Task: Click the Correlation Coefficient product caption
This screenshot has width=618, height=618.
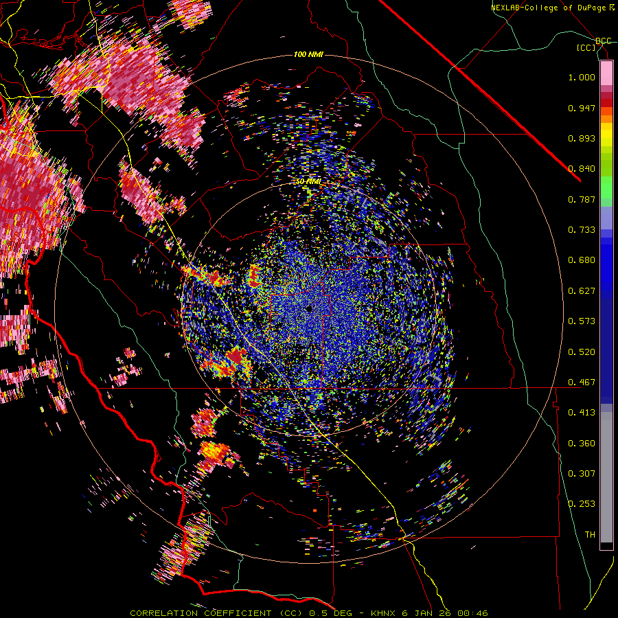Action: (x=309, y=613)
